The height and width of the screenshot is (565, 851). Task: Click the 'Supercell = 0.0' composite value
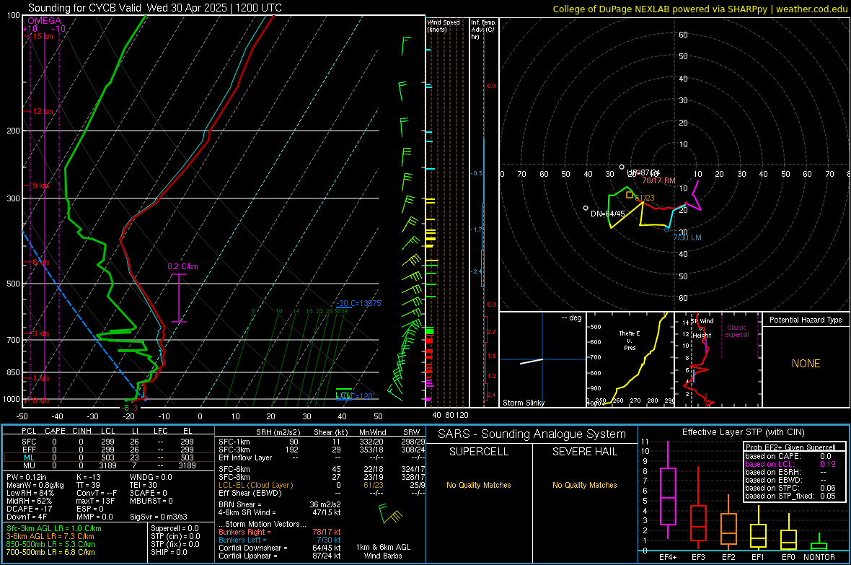click(x=175, y=528)
